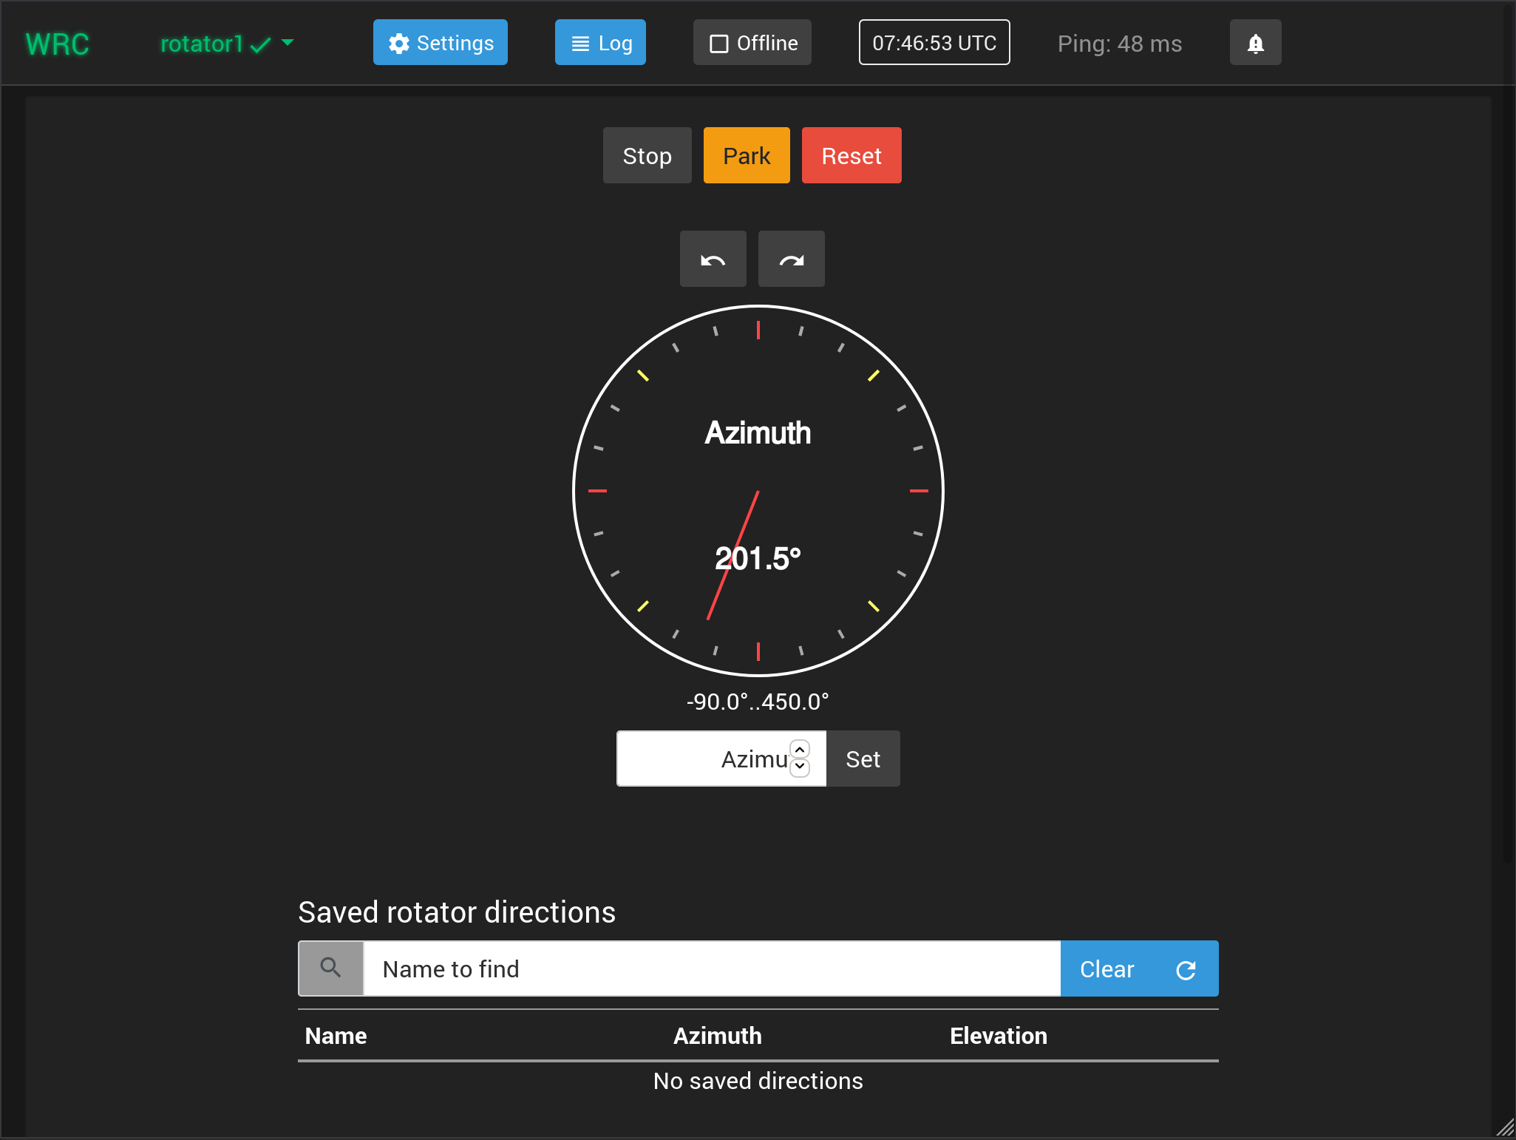Click the notification bell icon
The image size is (1516, 1140).
1255,44
